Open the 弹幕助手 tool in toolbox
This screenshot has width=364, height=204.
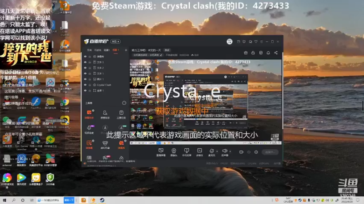point(89,114)
